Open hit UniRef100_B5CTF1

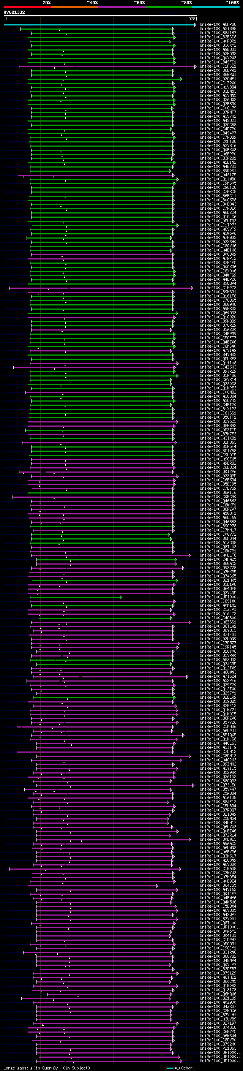[x=218, y=417]
